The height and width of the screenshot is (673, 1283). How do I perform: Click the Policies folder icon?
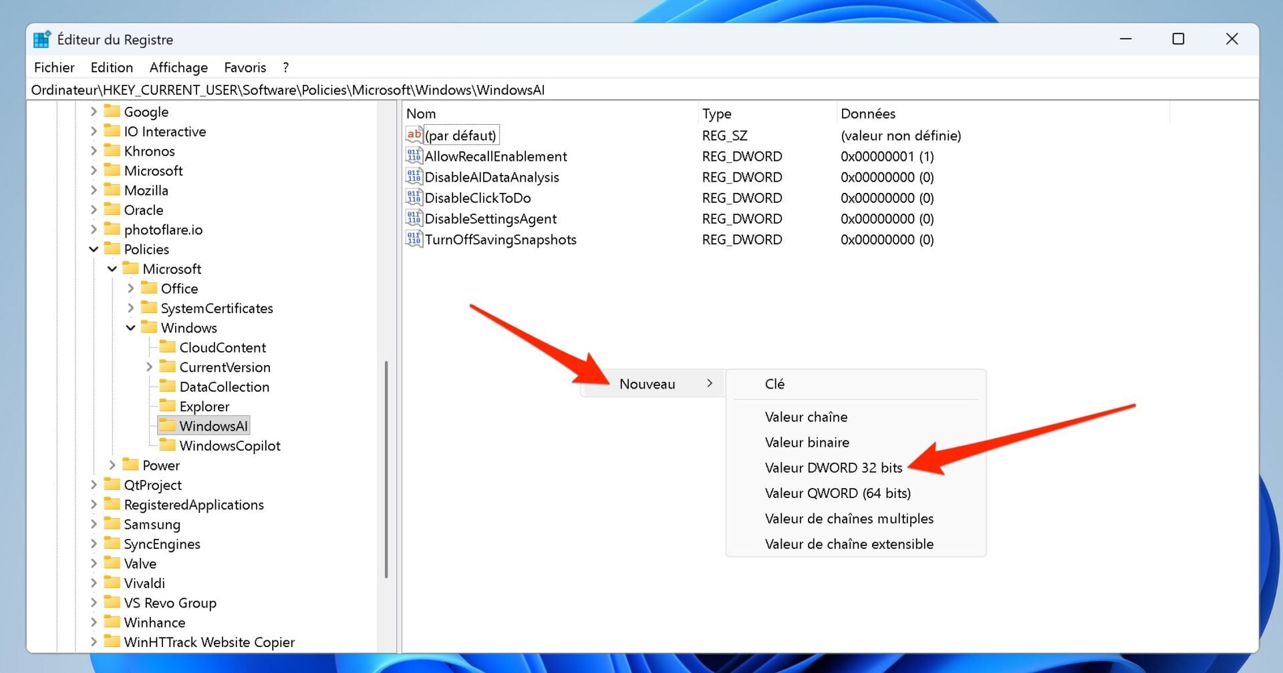coord(112,248)
